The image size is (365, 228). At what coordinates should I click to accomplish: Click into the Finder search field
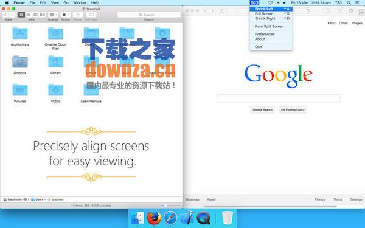point(149,15)
